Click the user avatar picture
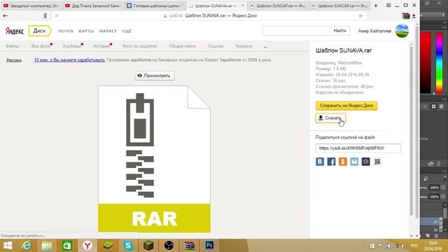Image resolution: width=448 pixels, height=252 pixels. click(x=402, y=31)
